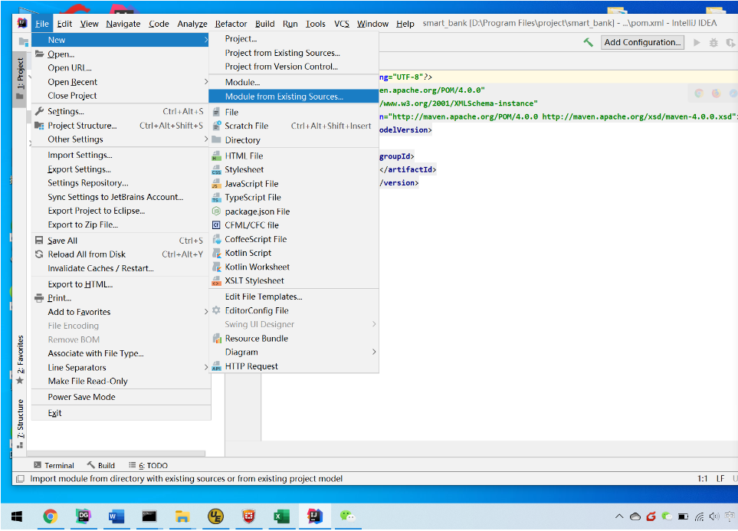Click the 1:1 cursor position indicator

coord(703,479)
